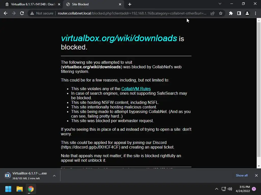Select the Site Blocked tab
This screenshot has height=195, width=261.
[x=93, y=4]
